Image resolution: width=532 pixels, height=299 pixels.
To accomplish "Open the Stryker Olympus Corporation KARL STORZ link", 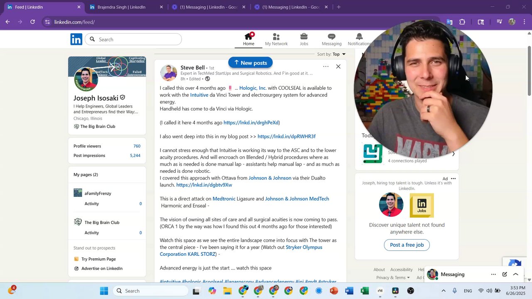I will (241, 250).
